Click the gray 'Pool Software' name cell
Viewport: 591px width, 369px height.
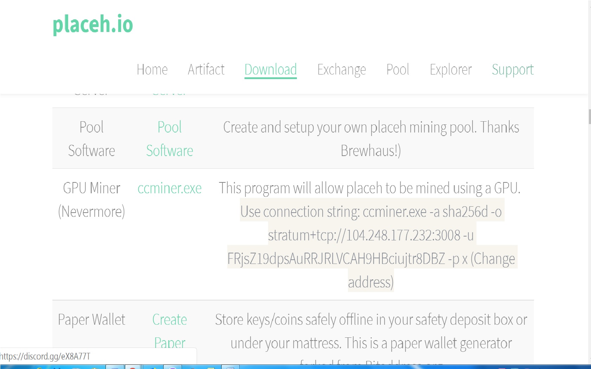pyautogui.click(x=91, y=139)
